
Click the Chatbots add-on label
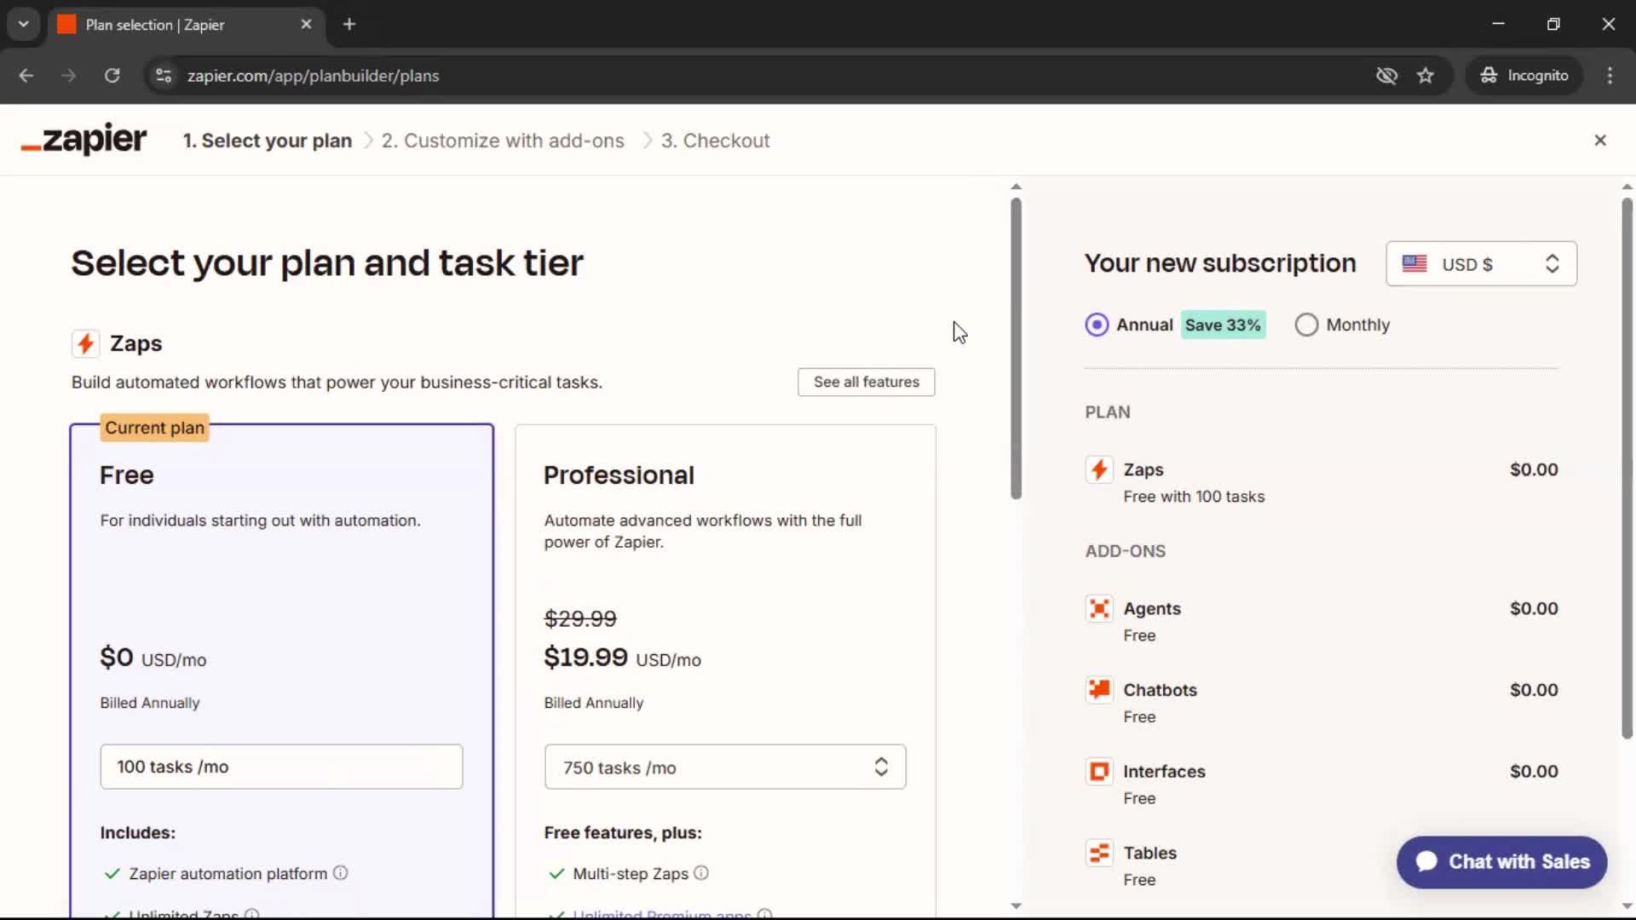coord(1160,690)
